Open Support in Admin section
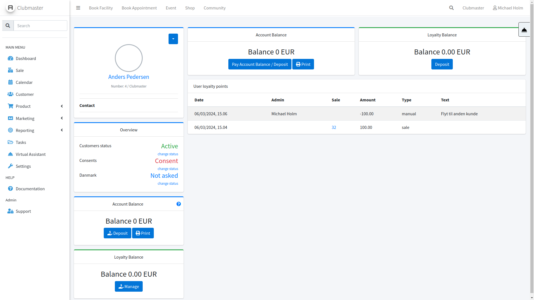534x300 pixels. pyautogui.click(x=23, y=211)
